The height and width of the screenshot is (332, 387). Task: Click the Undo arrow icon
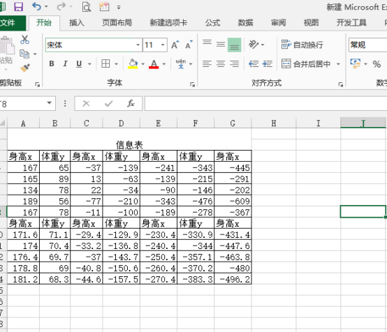[x=36, y=7]
